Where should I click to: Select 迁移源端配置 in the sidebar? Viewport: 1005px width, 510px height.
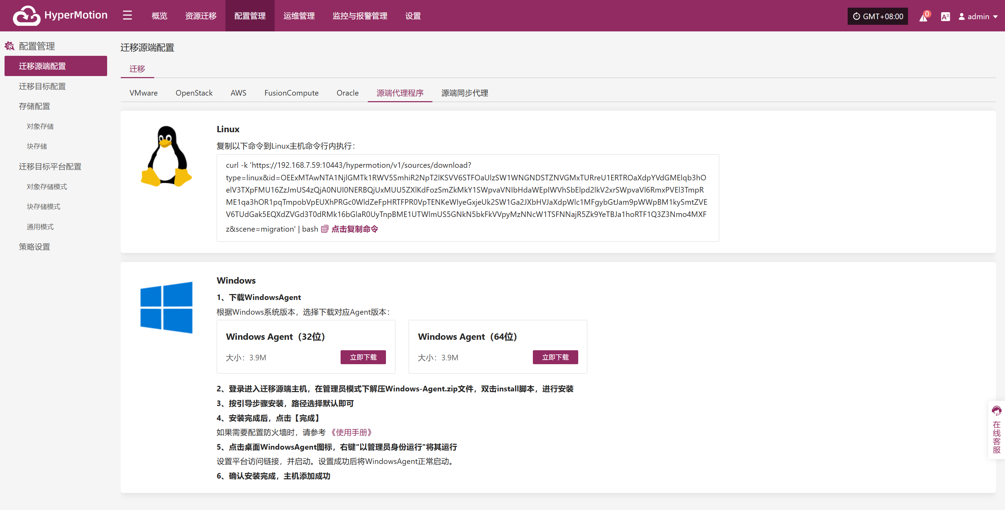56,66
